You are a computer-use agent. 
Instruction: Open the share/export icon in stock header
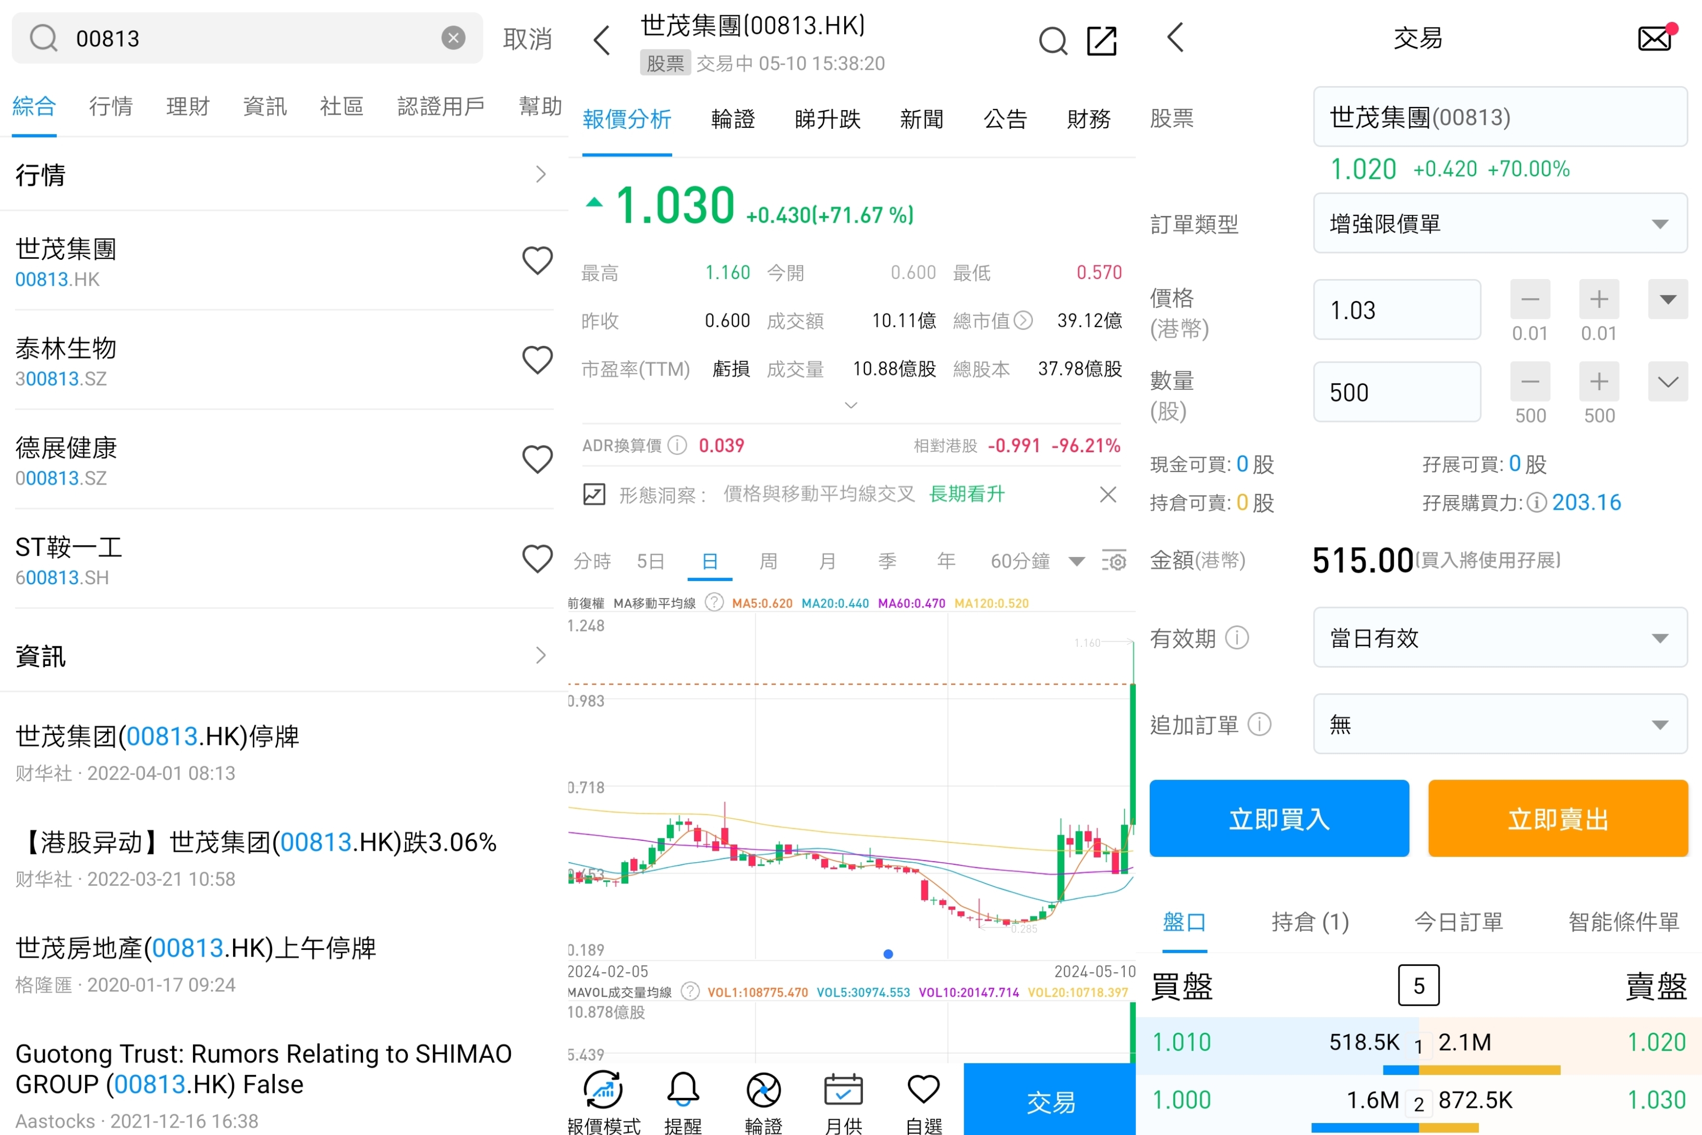tap(1101, 41)
